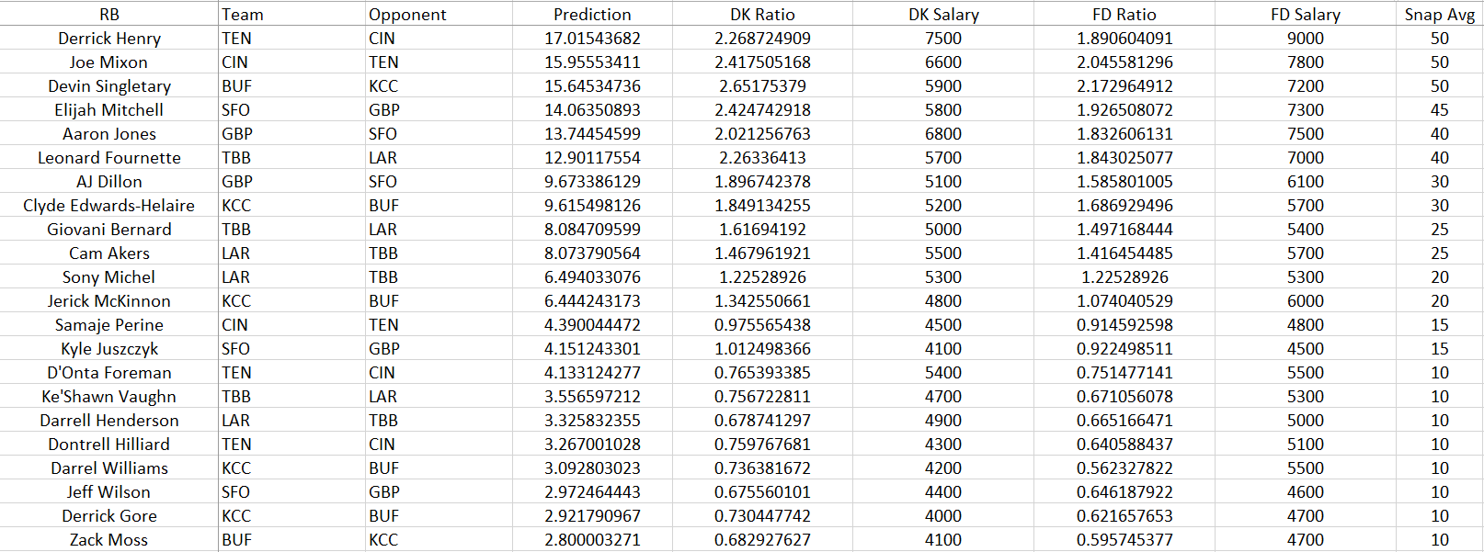This screenshot has height=552, width=1484.
Task: Click DK Ratio value 2.26336413
Action: pyautogui.click(x=762, y=157)
